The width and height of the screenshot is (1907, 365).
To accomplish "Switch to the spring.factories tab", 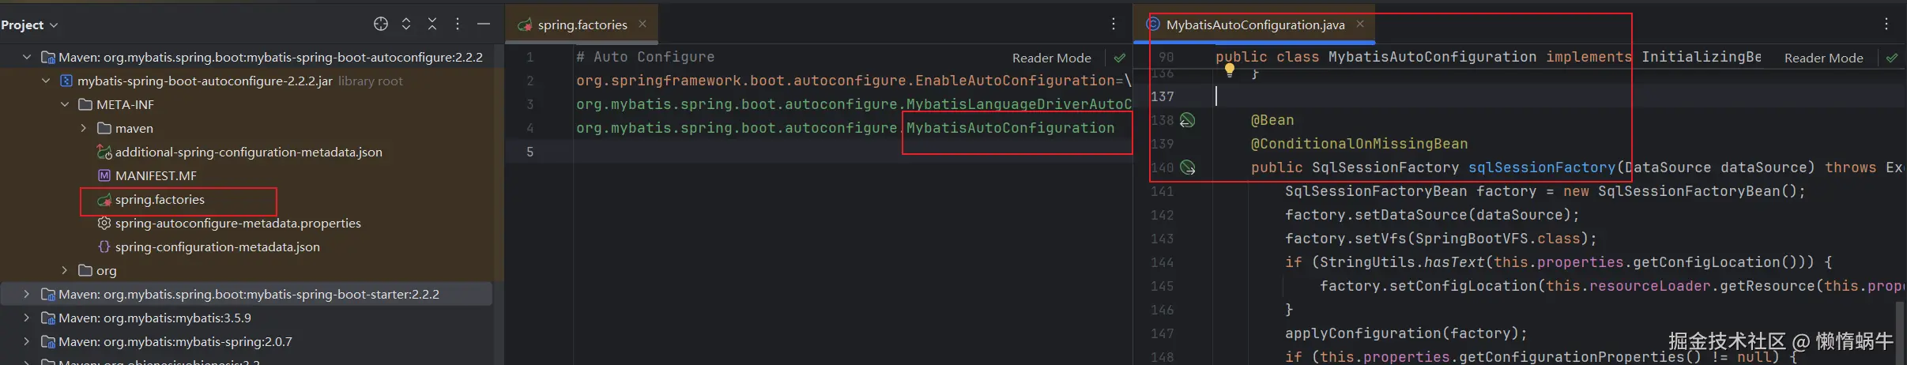I will (x=582, y=25).
